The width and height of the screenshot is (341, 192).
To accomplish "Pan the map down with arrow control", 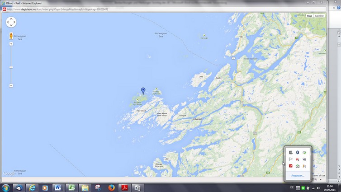I will tap(11, 26).
